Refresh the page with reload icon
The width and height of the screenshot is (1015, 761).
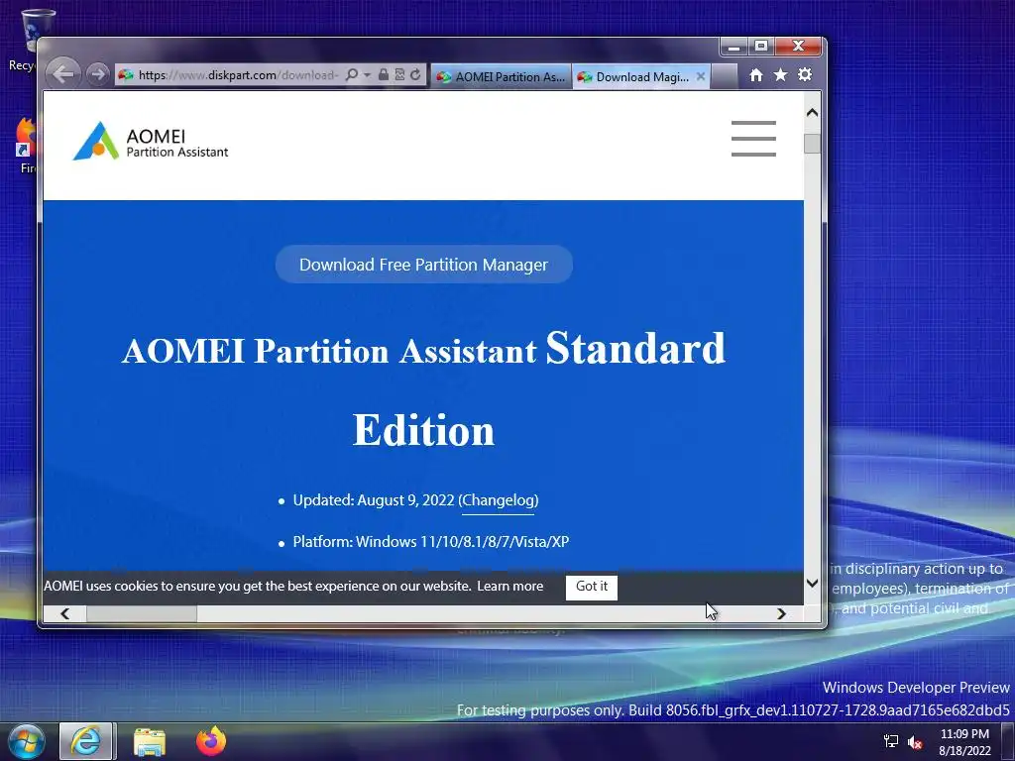[x=415, y=74]
